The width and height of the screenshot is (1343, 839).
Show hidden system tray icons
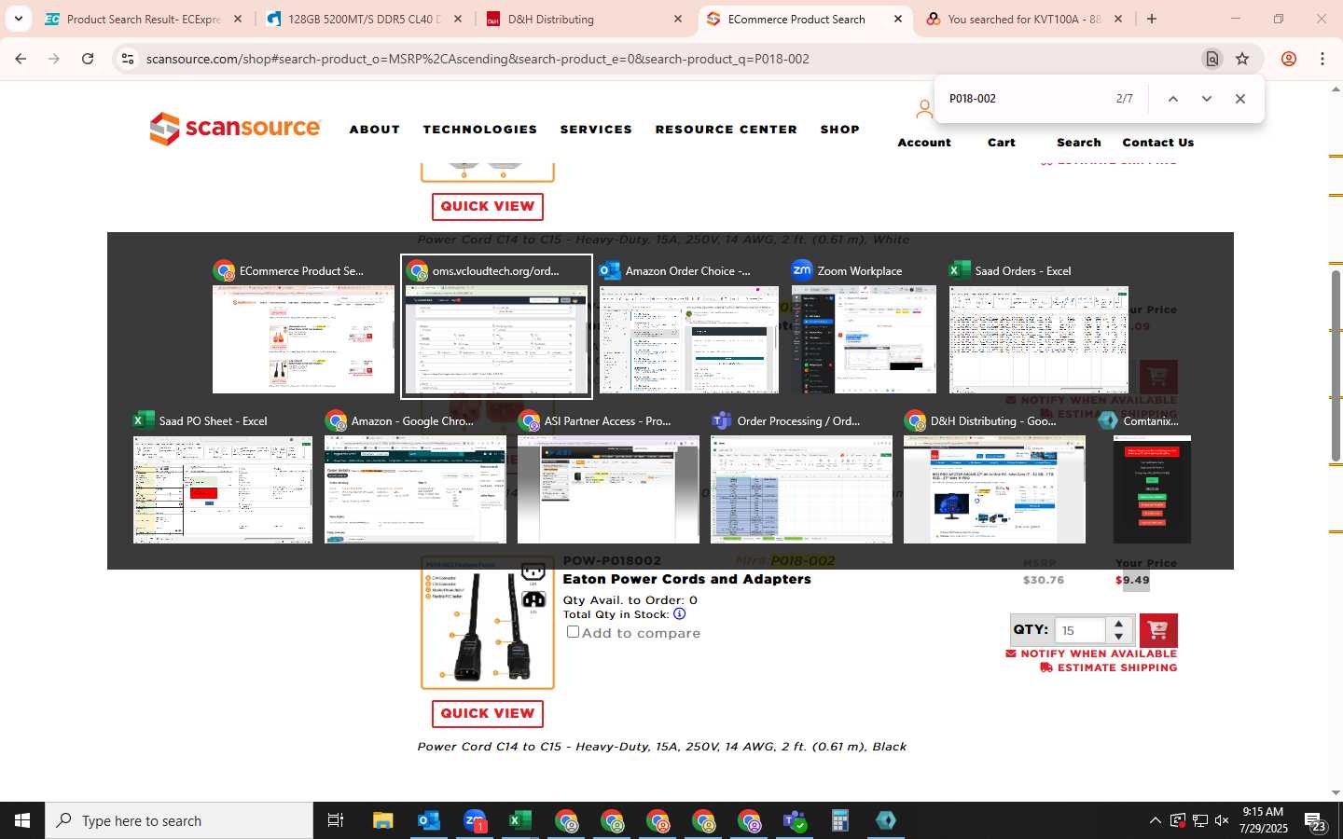[1155, 820]
